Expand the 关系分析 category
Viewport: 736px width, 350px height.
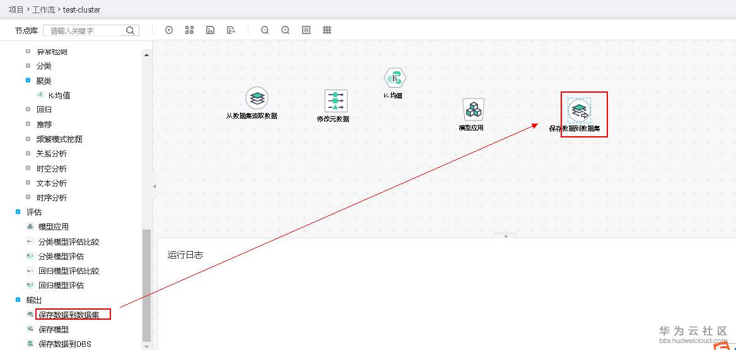pos(28,153)
